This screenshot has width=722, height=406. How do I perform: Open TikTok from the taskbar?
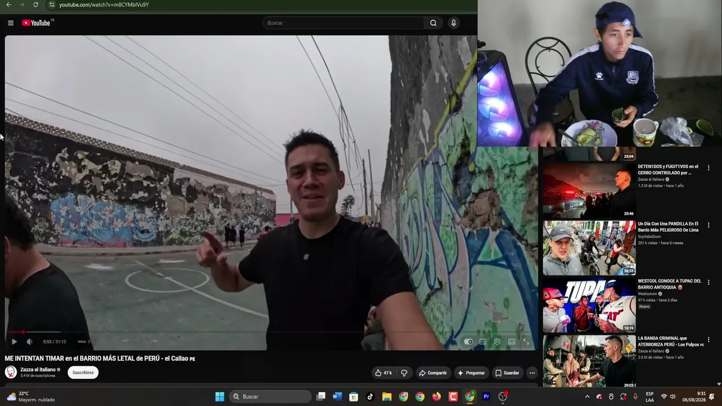[x=370, y=396]
